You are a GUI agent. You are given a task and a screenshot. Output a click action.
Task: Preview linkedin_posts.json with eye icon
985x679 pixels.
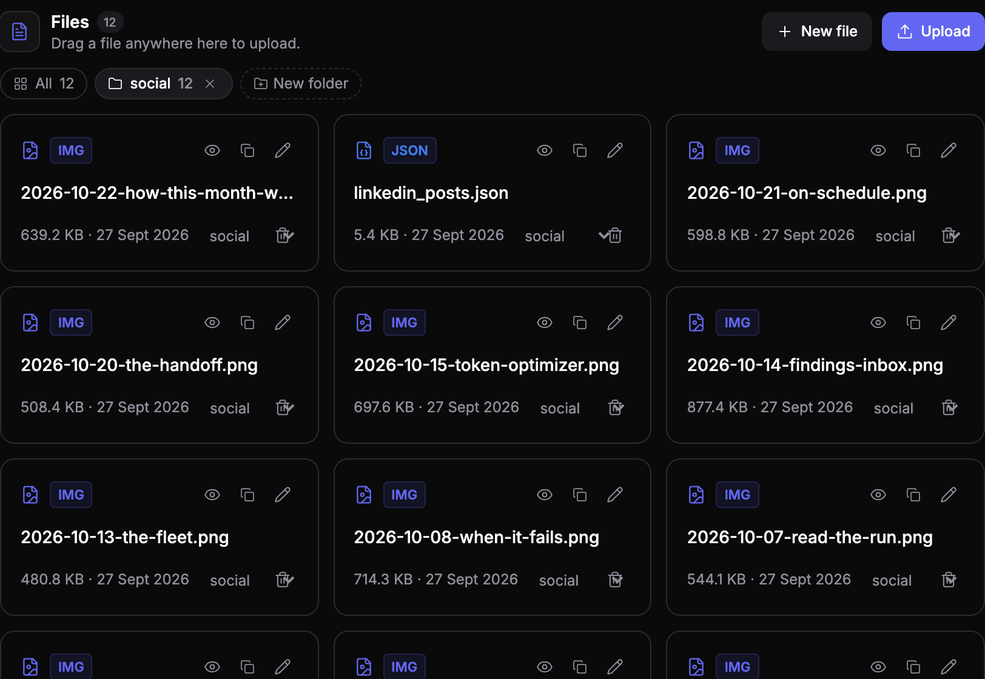click(545, 150)
